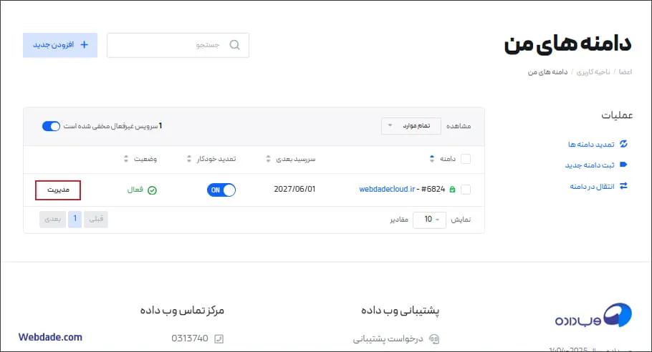652x352 pixels.
Task: Click phone number 0313740
Action: (190, 338)
